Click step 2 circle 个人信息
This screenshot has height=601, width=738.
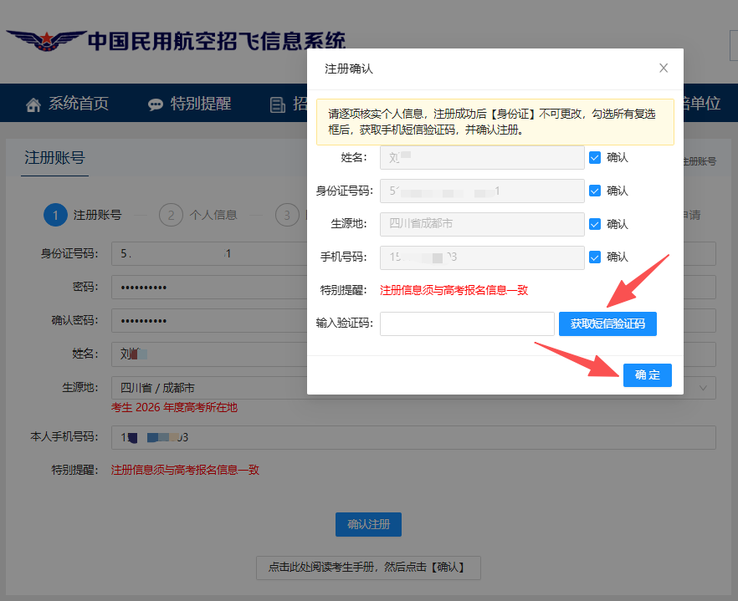(x=171, y=215)
